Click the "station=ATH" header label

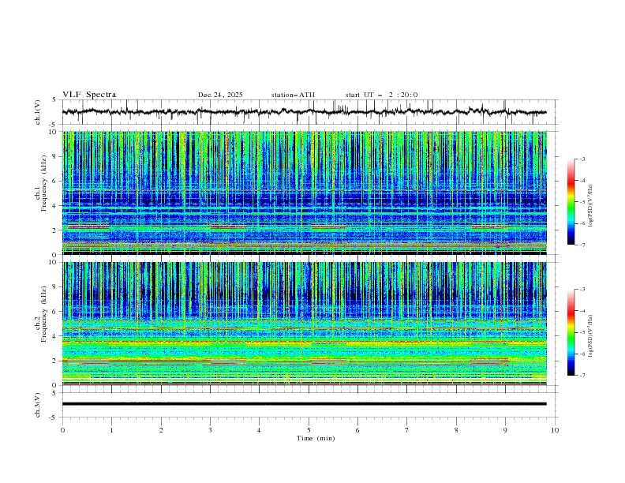(293, 95)
